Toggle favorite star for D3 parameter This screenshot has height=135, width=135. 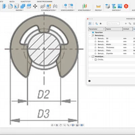(x=96, y=42)
